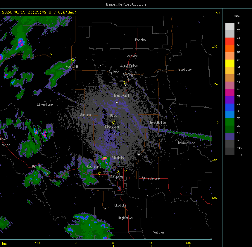Image resolution: width=252 pixels, height=247 pixels.
Task: Click the red 65 dBZ legend swatch
Action: (x=230, y=41)
